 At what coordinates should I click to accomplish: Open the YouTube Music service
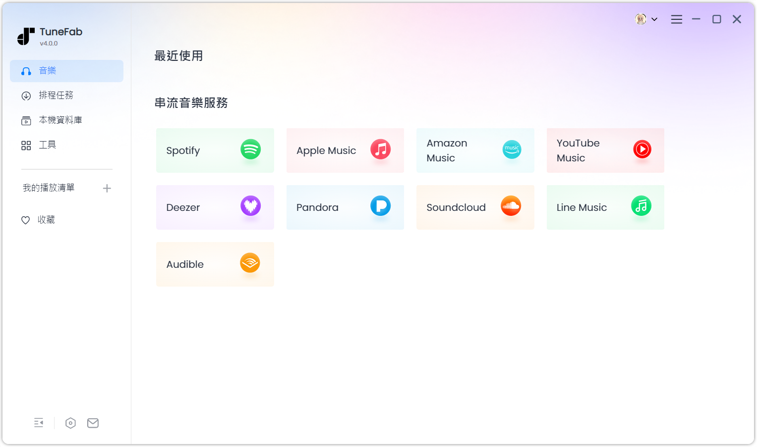(605, 150)
